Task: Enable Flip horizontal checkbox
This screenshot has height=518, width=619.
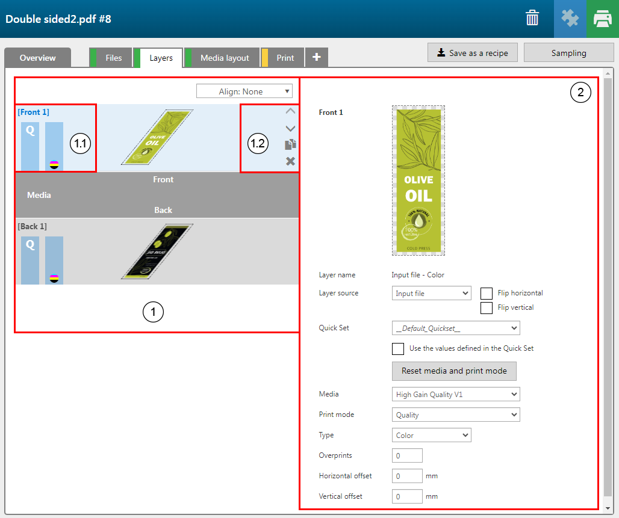Action: [487, 293]
